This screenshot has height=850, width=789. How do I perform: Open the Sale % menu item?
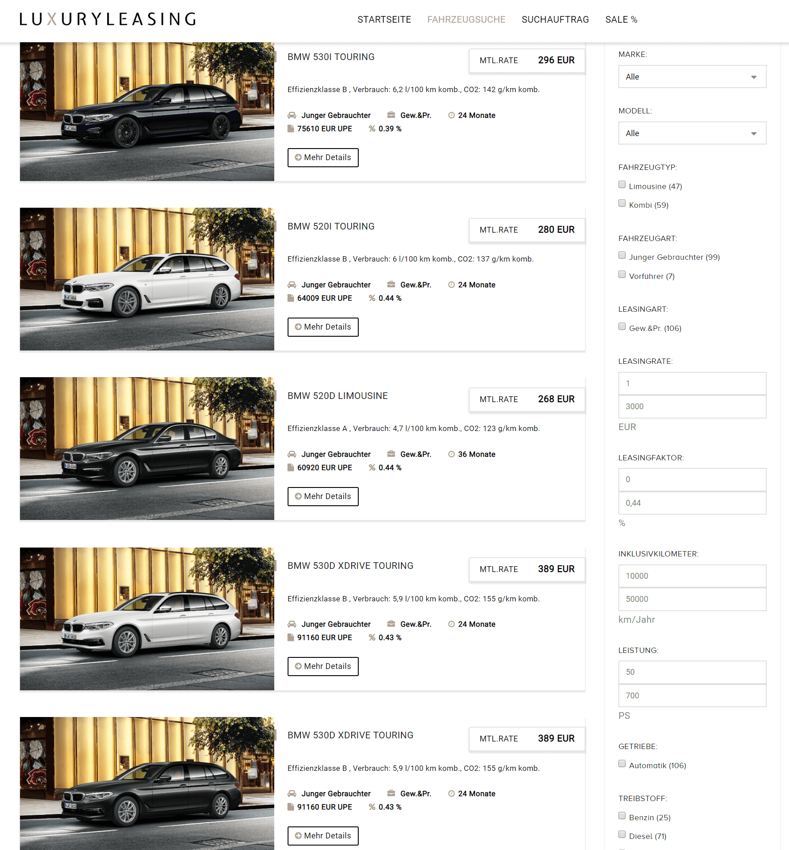(x=621, y=20)
